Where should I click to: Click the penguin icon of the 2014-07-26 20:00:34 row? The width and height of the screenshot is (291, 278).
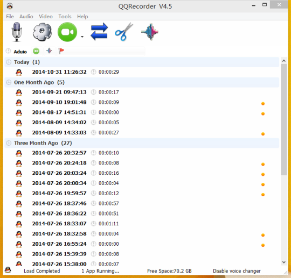19,183
